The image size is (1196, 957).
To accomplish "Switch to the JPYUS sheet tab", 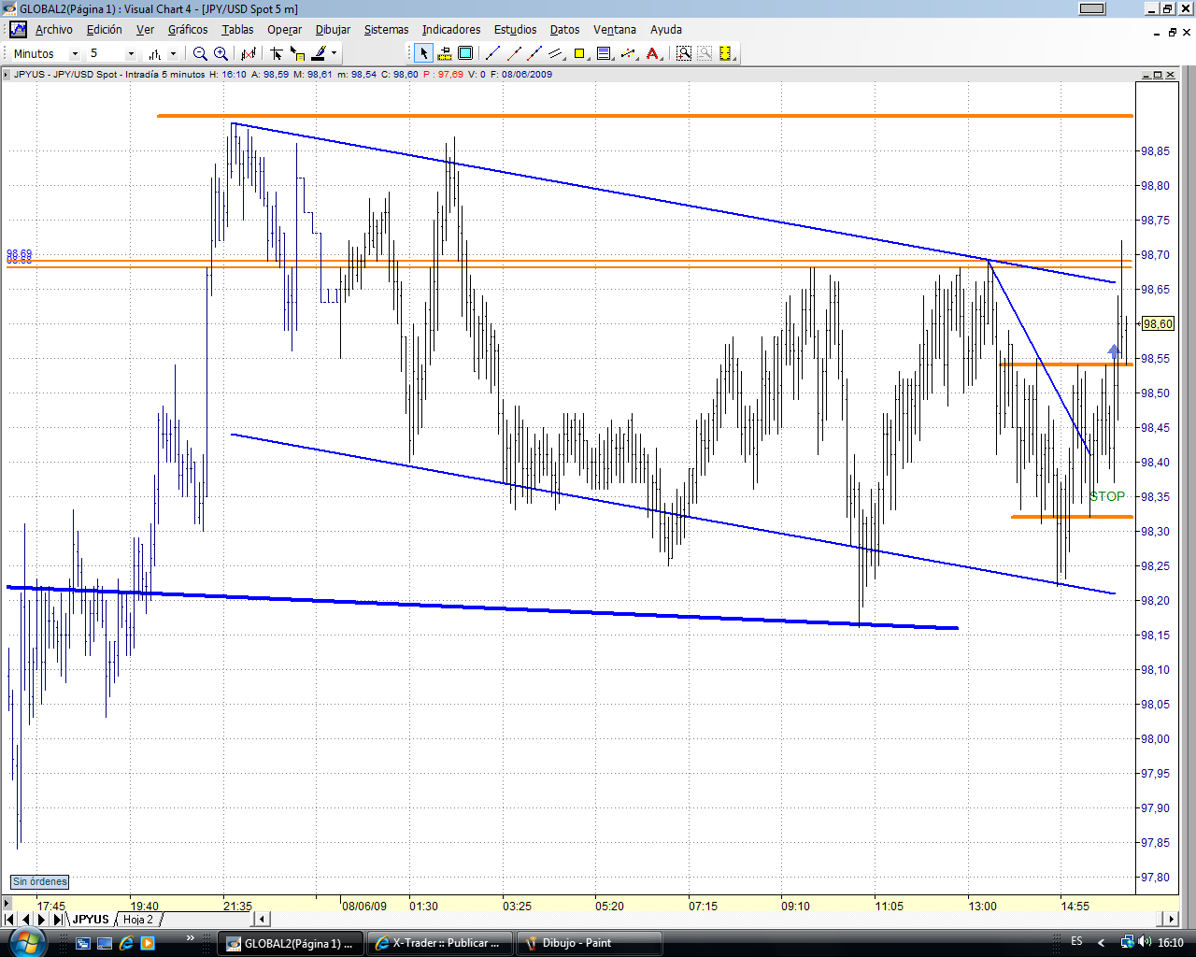I will point(92,920).
